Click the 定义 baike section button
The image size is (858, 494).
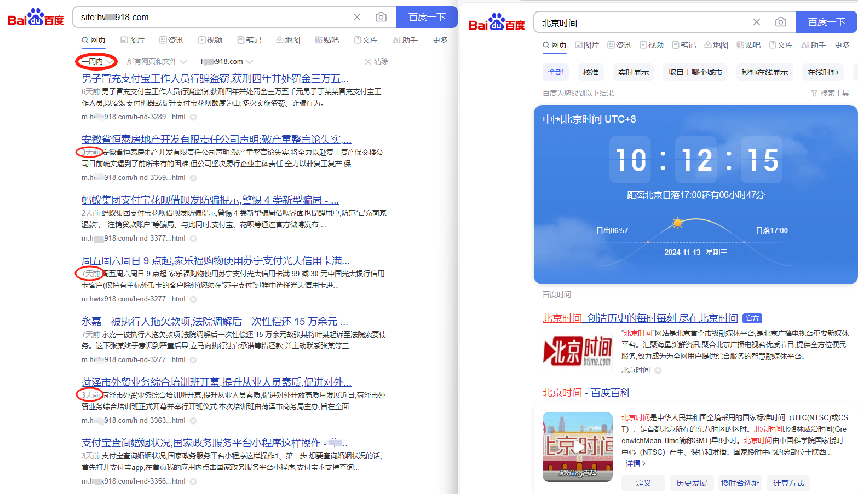643,483
